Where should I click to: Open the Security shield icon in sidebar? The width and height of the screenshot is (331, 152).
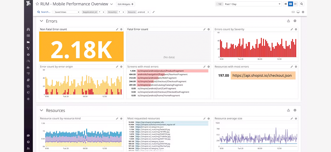click(28, 93)
